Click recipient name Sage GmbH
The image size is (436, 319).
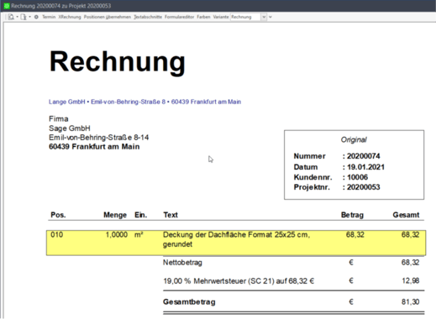coord(70,128)
